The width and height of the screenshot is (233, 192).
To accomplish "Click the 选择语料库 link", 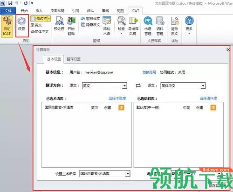I will click(208, 98).
